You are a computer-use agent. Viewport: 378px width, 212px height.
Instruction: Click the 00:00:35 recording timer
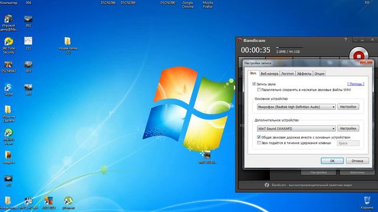click(x=256, y=50)
